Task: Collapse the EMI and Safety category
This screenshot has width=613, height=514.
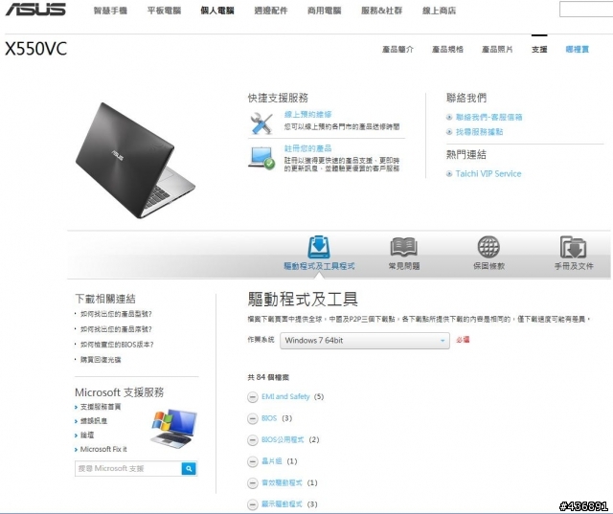Action: (x=253, y=397)
